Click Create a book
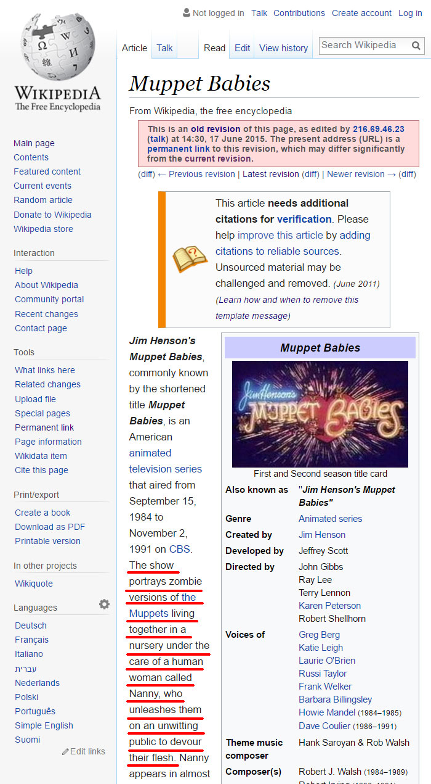This screenshot has width=431, height=784. coord(42,513)
